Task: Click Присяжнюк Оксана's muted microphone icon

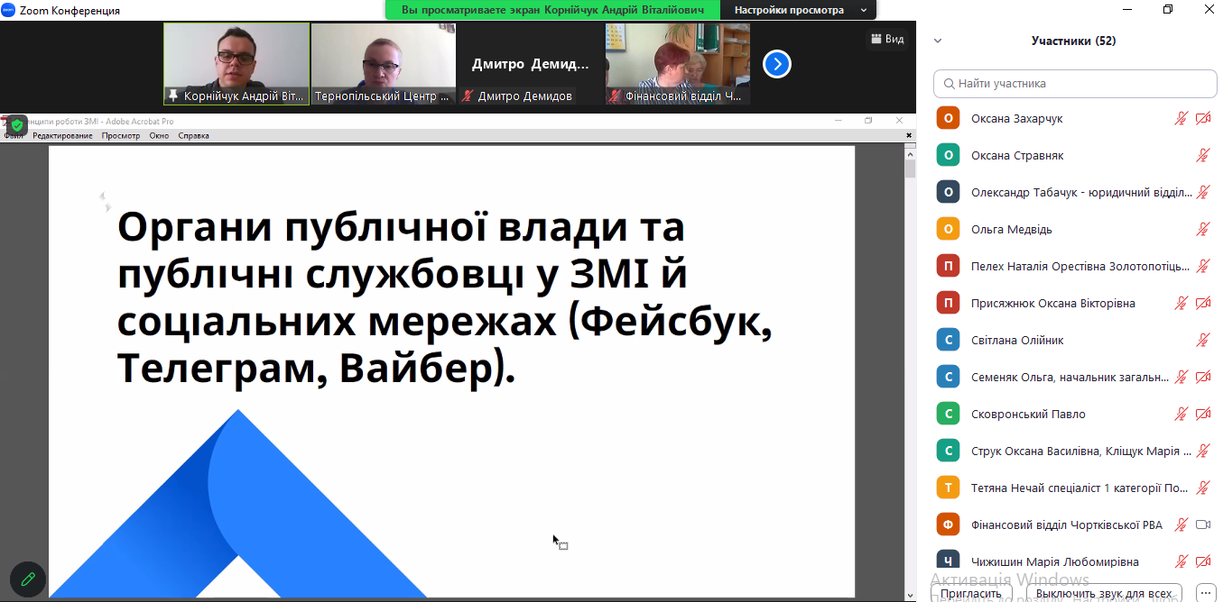Action: [1181, 303]
